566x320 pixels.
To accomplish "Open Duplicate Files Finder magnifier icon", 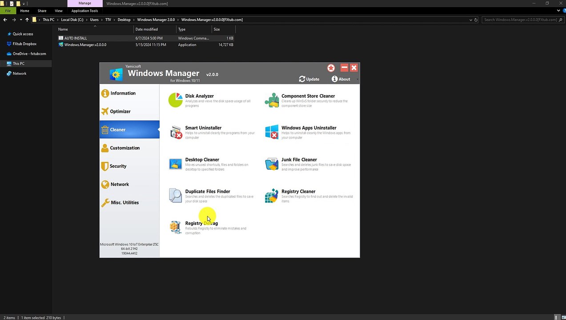I will pyautogui.click(x=176, y=196).
